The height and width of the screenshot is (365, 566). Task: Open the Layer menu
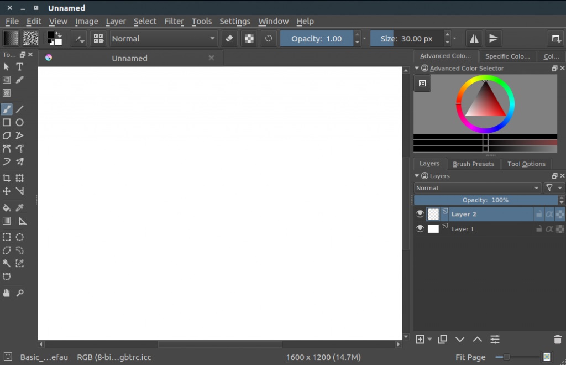[x=116, y=22]
